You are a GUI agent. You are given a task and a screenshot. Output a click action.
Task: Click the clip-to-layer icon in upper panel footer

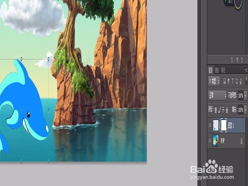coord(237,60)
